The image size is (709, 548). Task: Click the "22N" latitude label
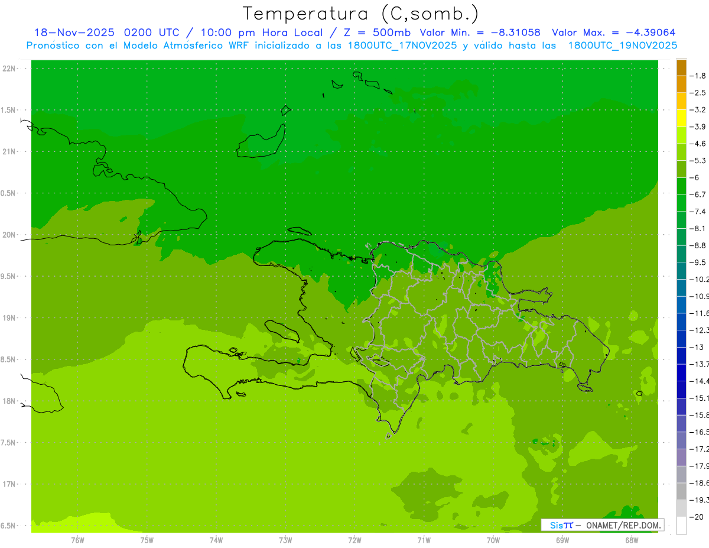(9, 69)
